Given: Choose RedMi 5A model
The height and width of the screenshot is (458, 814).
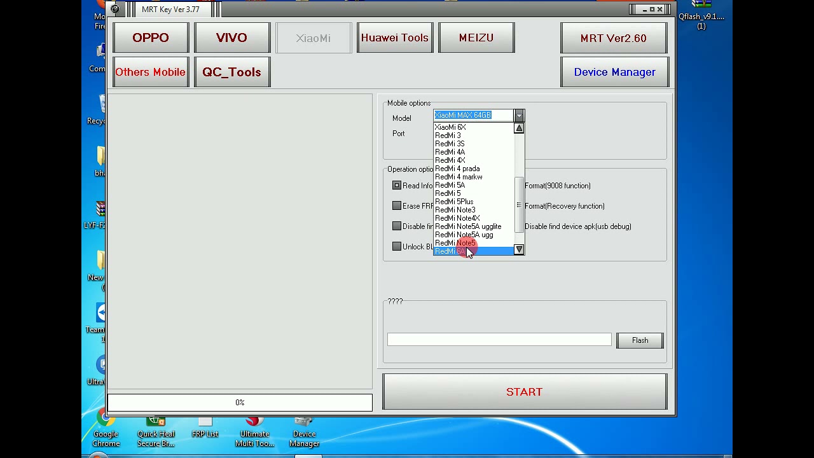Looking at the screenshot, I should click(474, 185).
